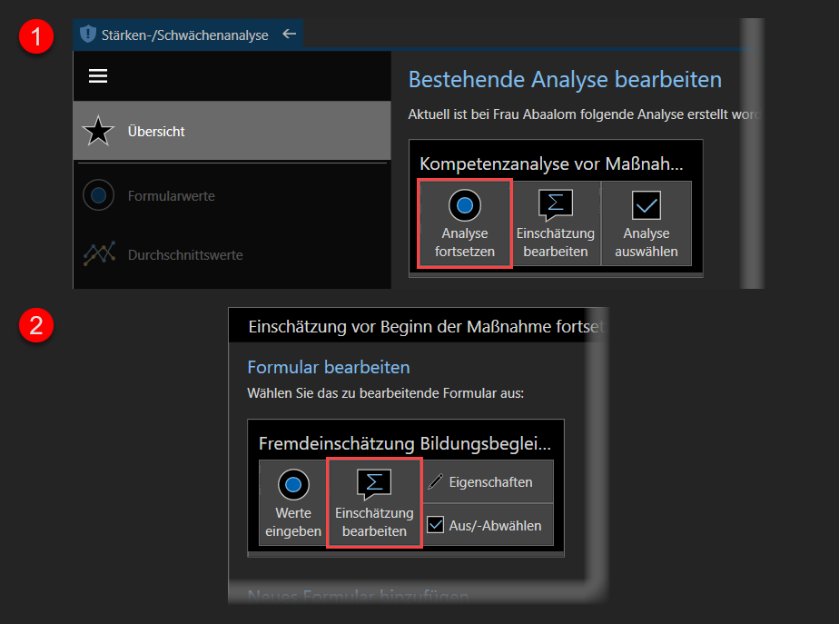The height and width of the screenshot is (624, 839).
Task: Select the Fremdeinschätzung Bildungsbeglei... tile title
Action: pos(405,443)
